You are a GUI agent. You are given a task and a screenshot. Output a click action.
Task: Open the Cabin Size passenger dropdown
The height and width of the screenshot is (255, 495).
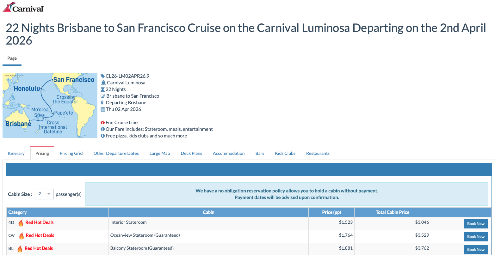(x=44, y=194)
